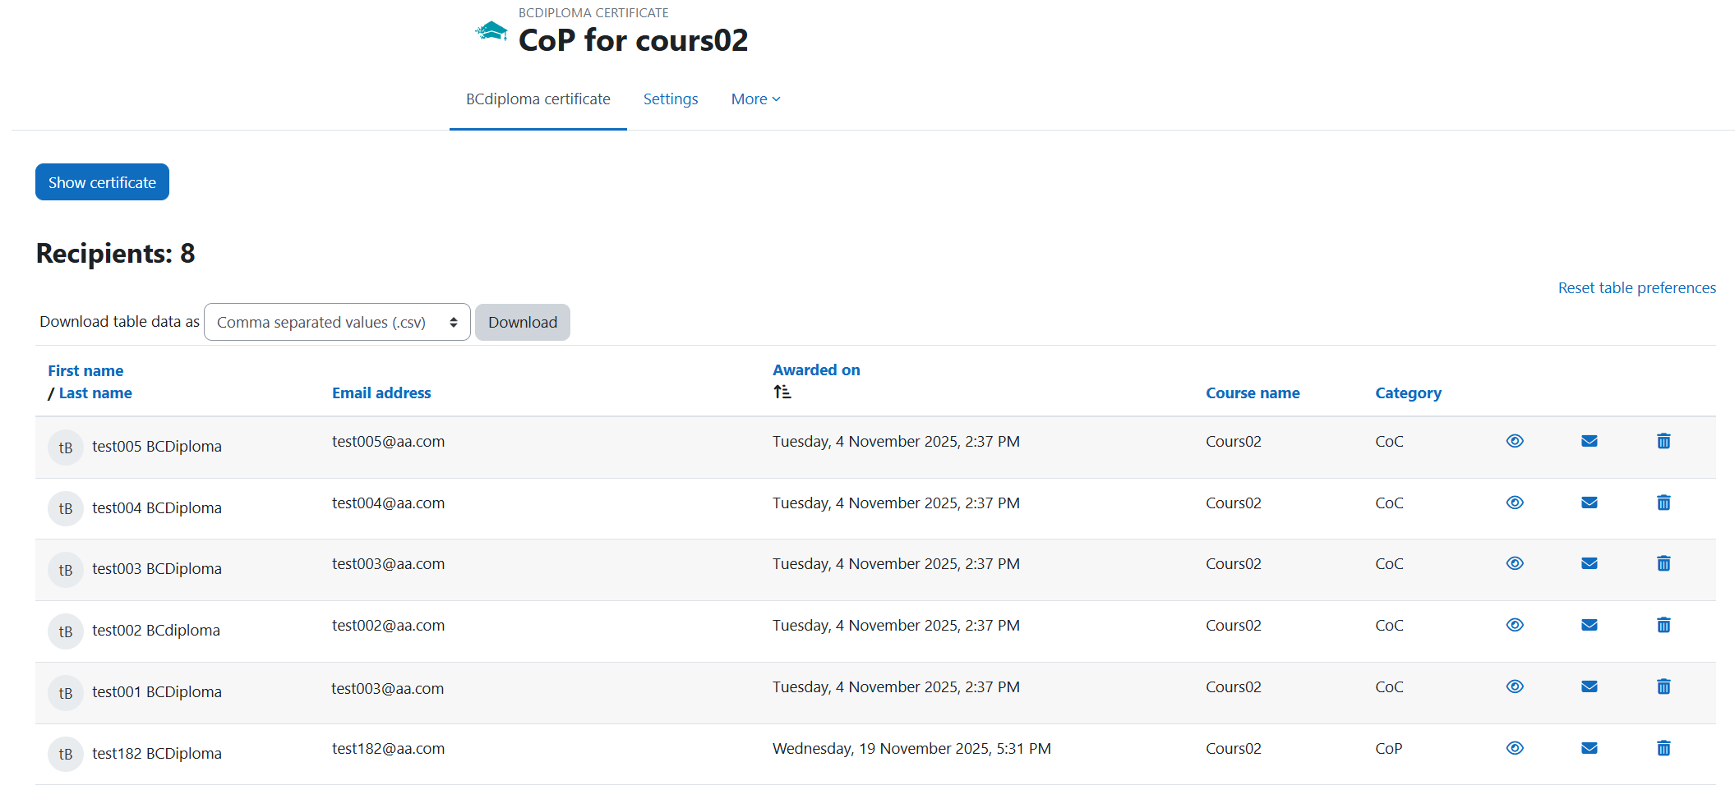Sort table by Last name
The height and width of the screenshot is (785, 1735).
pyautogui.click(x=95, y=392)
